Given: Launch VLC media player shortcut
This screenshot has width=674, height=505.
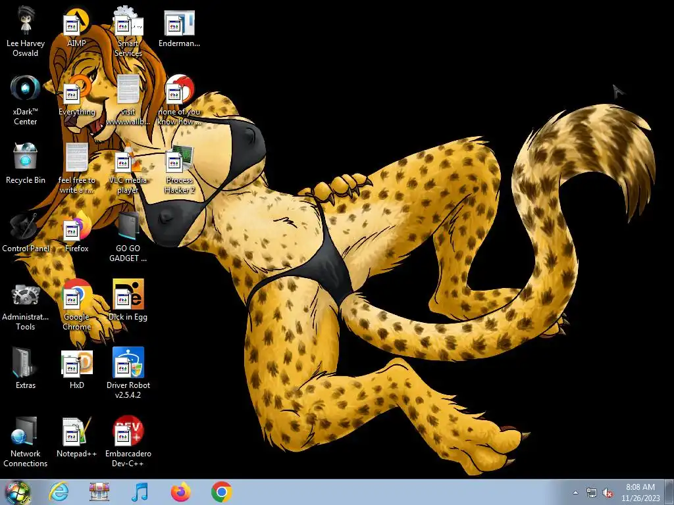Looking at the screenshot, I should (128, 168).
